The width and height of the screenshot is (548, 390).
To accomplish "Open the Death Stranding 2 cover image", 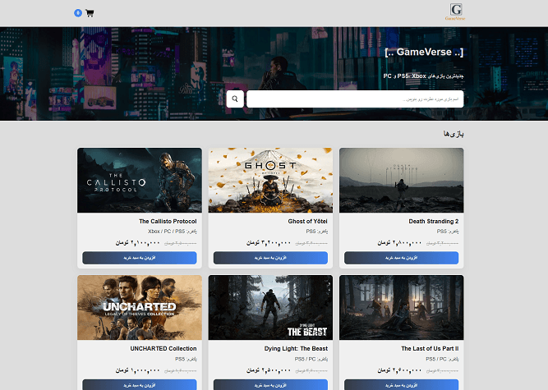I will [x=402, y=180].
